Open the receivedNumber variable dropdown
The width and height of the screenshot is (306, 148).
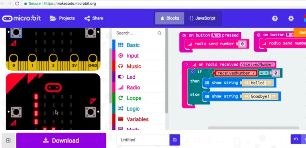pyautogui.click(x=236, y=73)
